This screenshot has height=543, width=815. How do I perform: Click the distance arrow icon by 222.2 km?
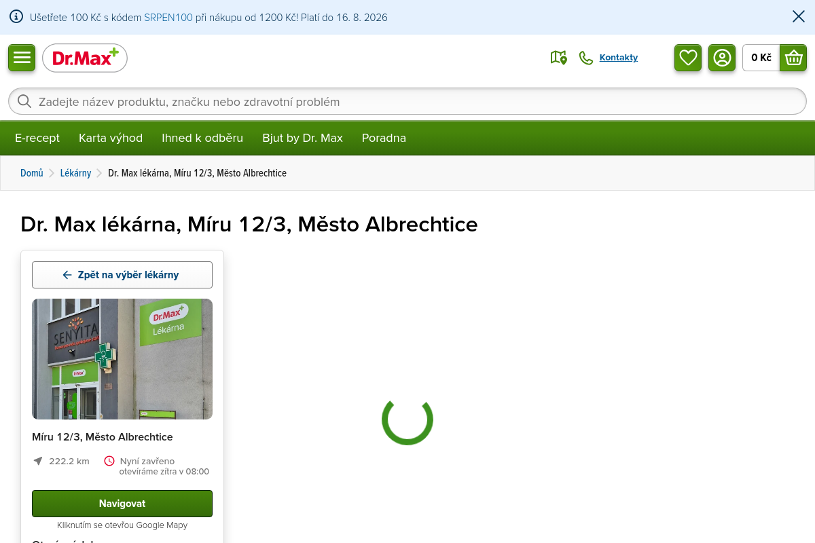pyautogui.click(x=38, y=461)
